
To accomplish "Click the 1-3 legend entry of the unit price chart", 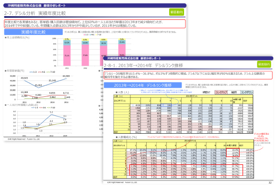I will 34,72.
